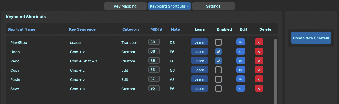Select the Paste shortcut name

(x=15, y=80)
